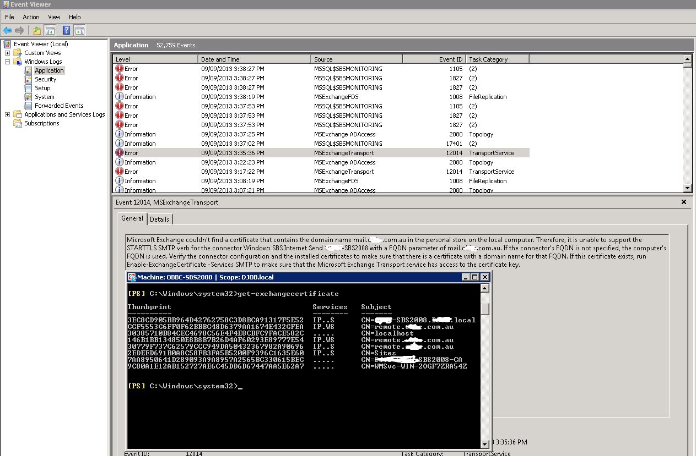Click TransportService category at 3:17:22 PM

tap(492, 172)
